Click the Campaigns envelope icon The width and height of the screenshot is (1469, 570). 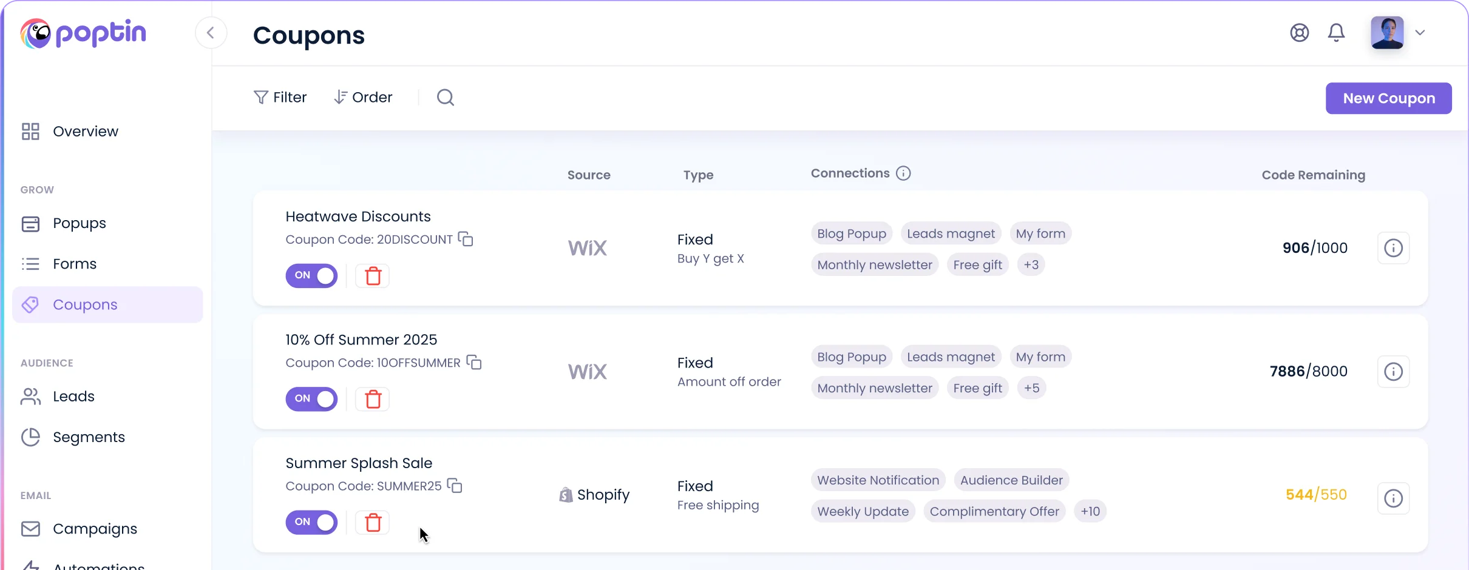(30, 529)
